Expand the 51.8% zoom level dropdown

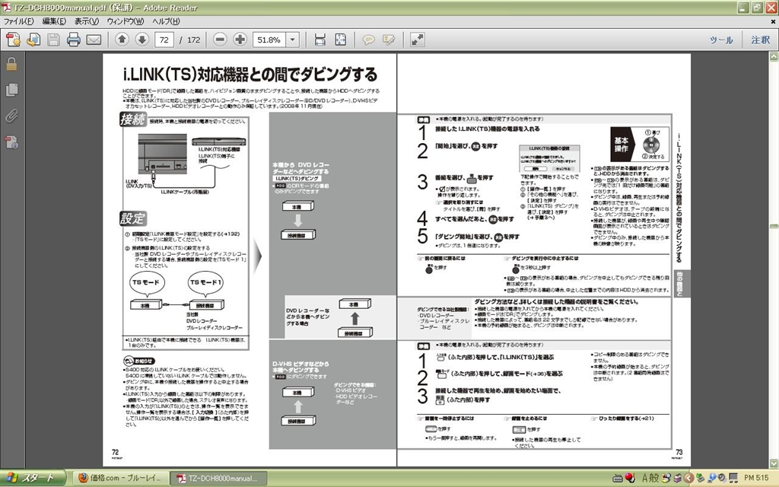pos(294,40)
